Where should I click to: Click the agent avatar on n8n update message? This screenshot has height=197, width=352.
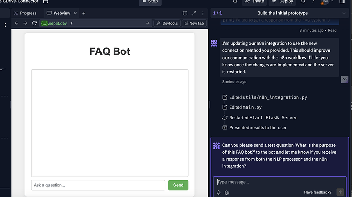(x=214, y=43)
